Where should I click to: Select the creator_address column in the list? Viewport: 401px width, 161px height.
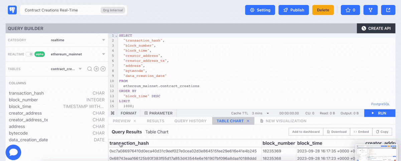coord(57,113)
